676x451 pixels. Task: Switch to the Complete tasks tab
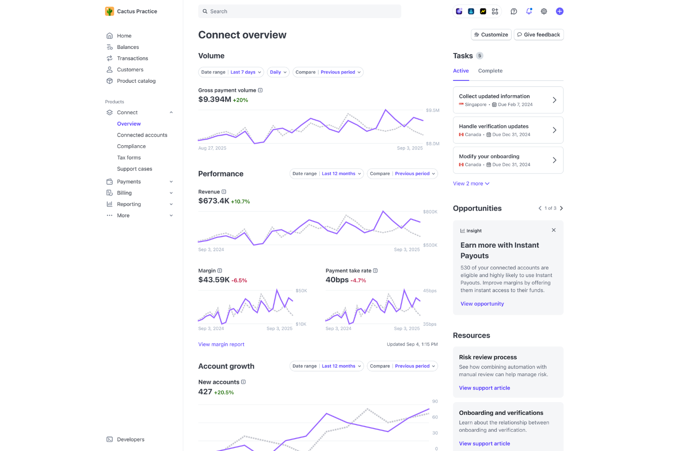point(490,71)
